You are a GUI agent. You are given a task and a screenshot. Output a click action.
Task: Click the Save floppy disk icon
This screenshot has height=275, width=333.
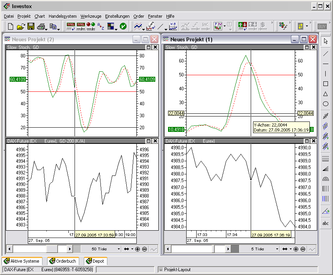click(31, 26)
